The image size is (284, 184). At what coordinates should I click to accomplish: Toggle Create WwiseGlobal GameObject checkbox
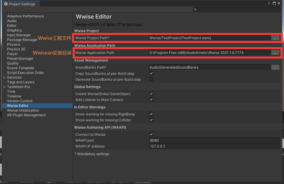pyautogui.click(x=151, y=94)
